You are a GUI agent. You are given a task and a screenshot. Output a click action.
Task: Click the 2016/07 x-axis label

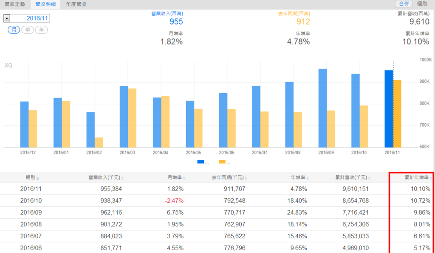(x=260, y=153)
